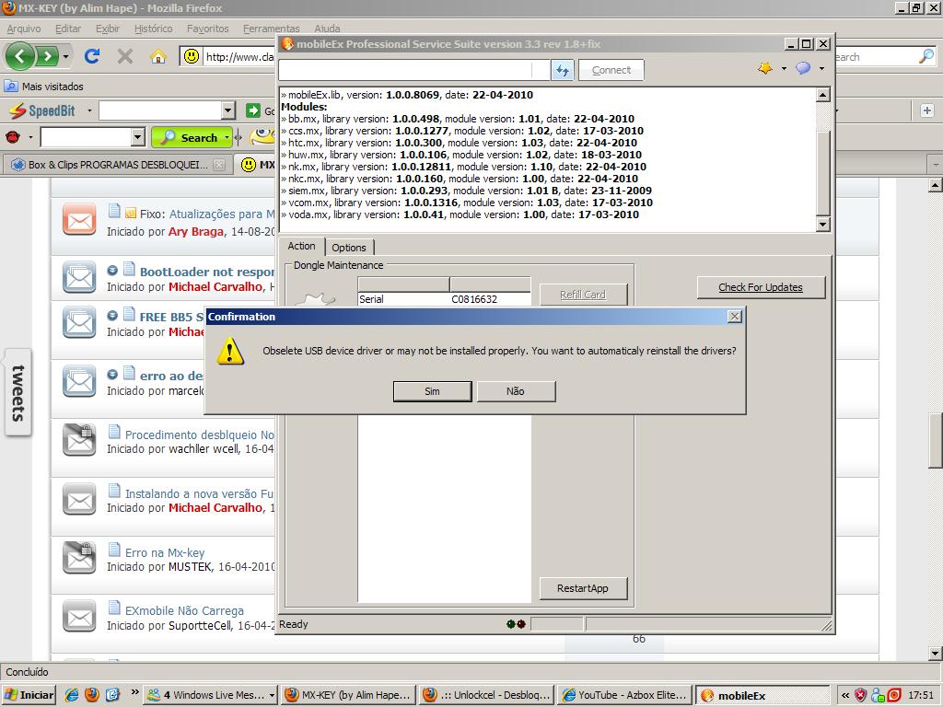943x707 pixels.
Task: Click Firefox back arrow button
Action: click(x=20, y=56)
